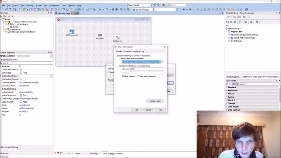The width and height of the screenshot is (281, 158).
Task: Collapse the Project1.exe tree node
Action: (227, 32)
